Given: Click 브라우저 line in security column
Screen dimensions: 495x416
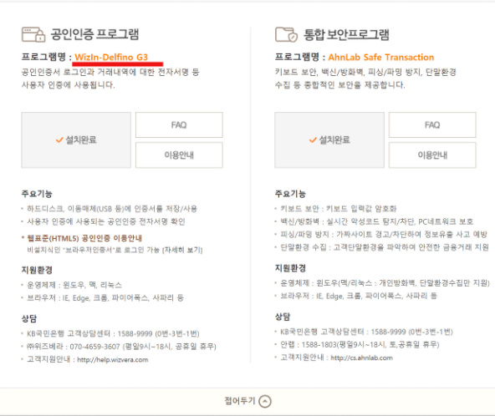Looking at the screenshot, I should pos(359,296).
